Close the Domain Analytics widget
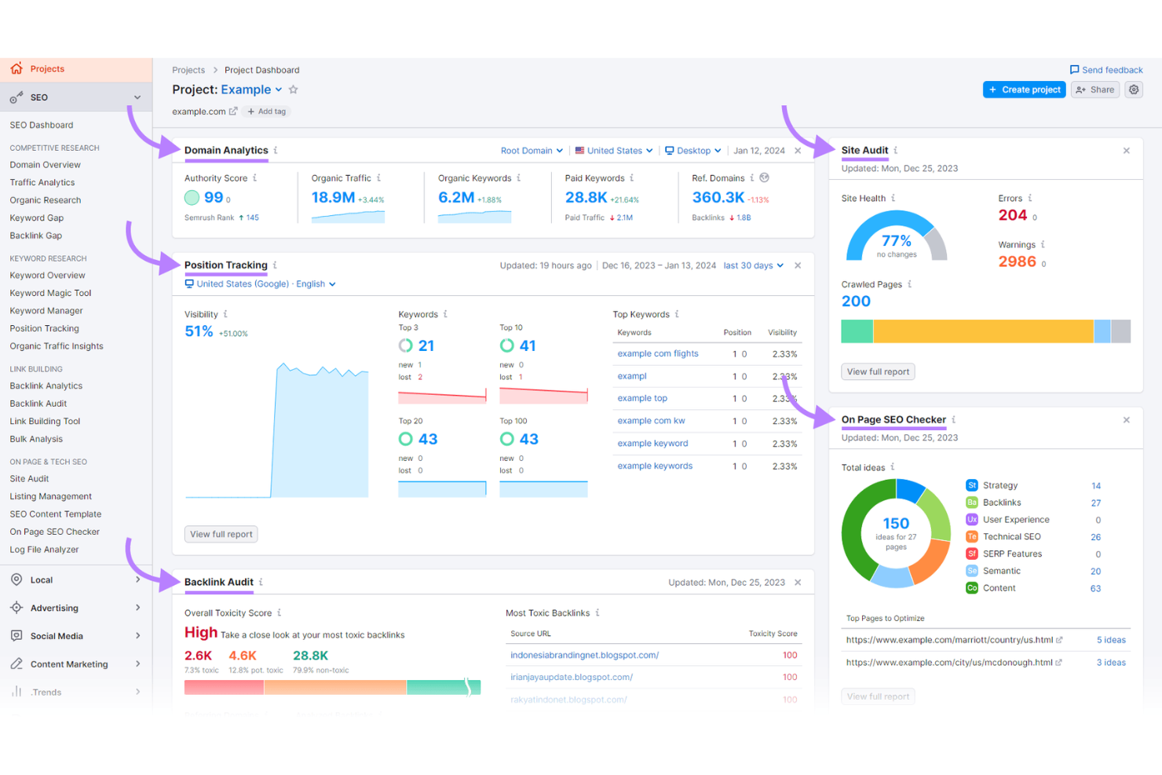The height and width of the screenshot is (775, 1162). [x=798, y=151]
